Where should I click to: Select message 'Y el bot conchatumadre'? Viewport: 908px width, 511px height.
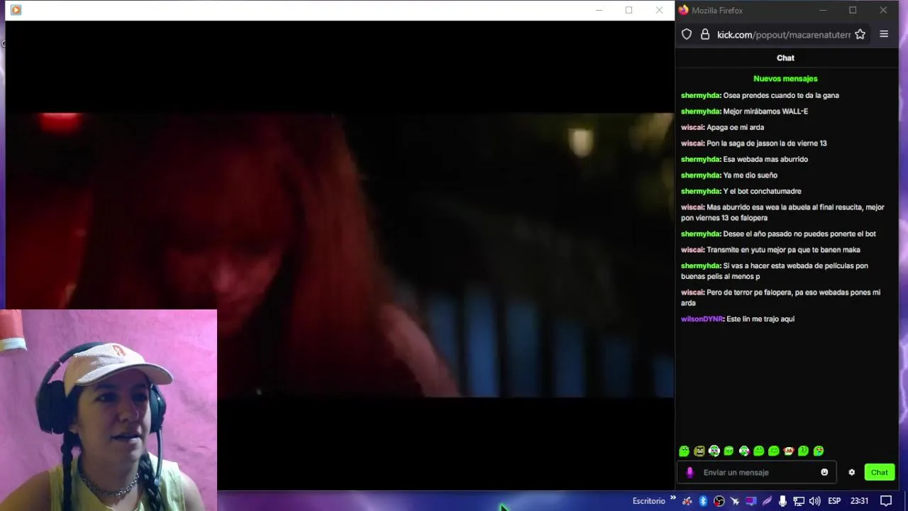[762, 191]
